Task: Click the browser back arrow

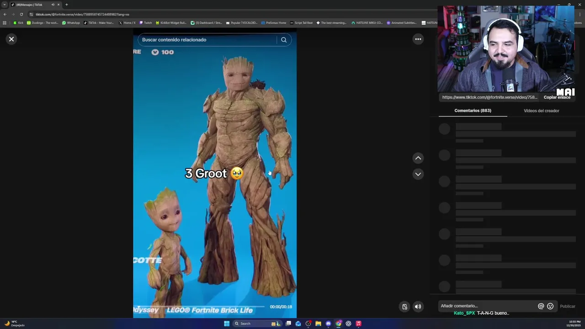Action: [5, 14]
